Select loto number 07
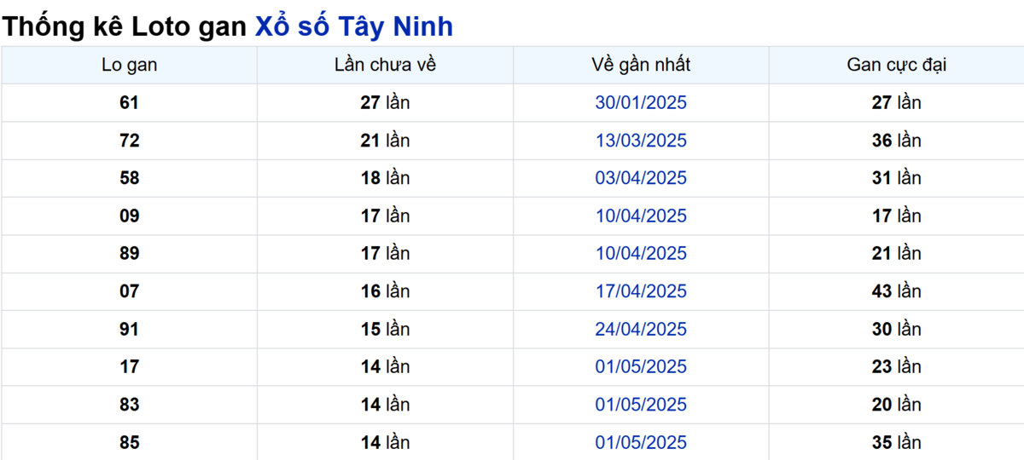Viewport: 1024px width, 460px height. [x=130, y=291]
